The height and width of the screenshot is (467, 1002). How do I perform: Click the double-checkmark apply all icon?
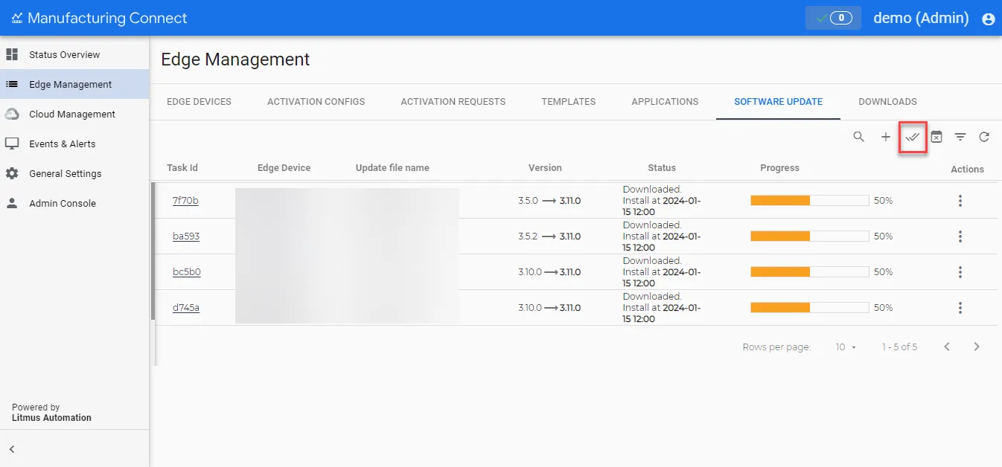[913, 137]
